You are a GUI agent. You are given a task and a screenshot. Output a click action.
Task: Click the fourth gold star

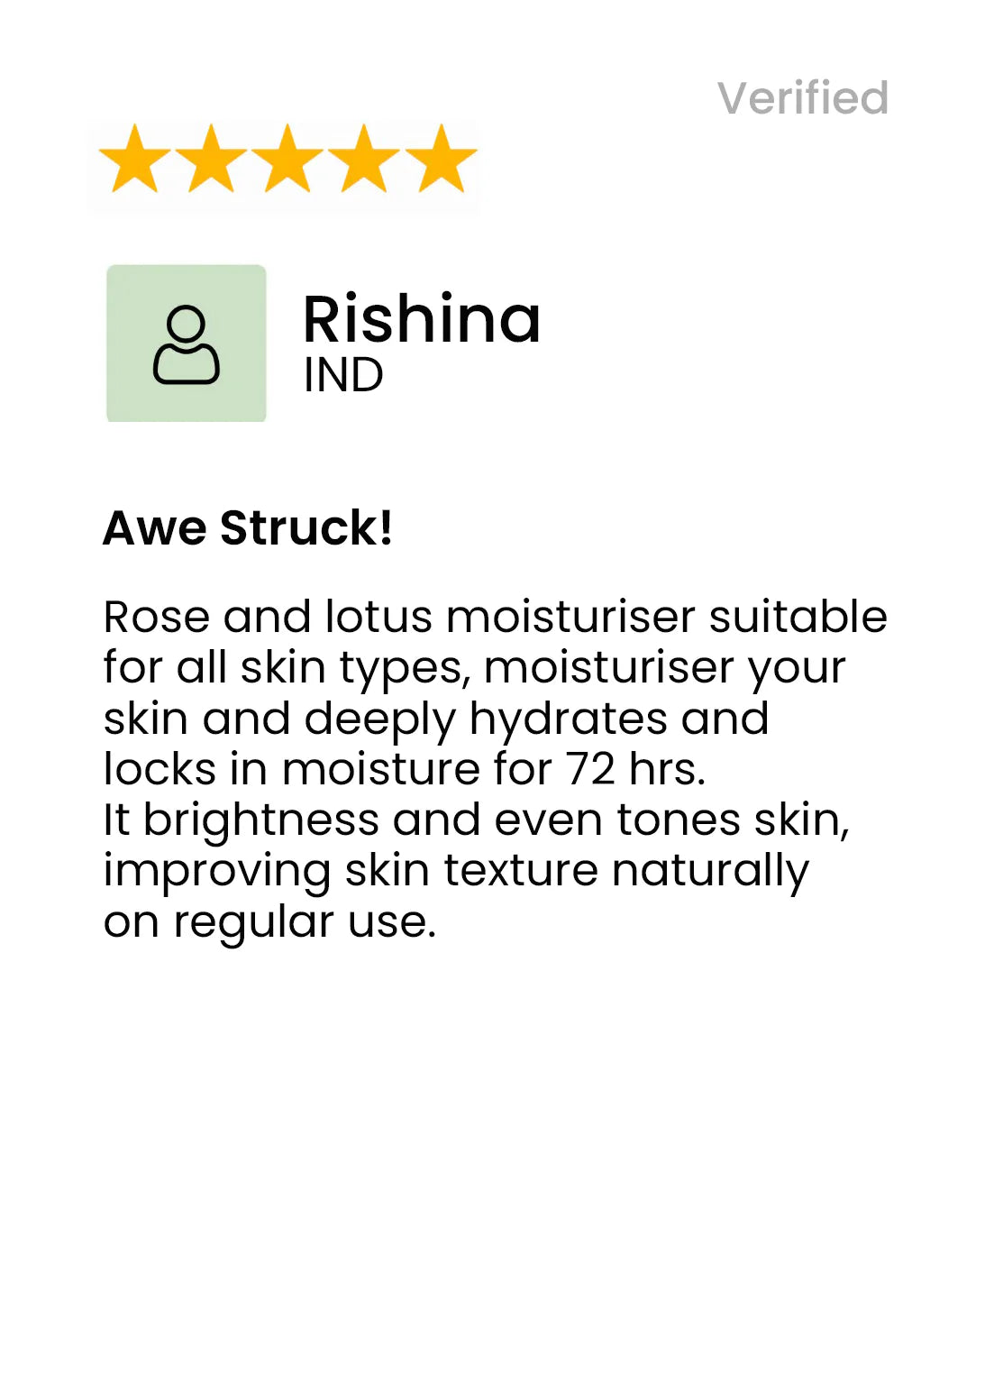[364, 159]
